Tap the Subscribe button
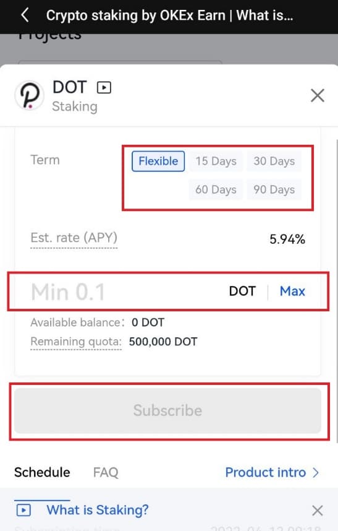This screenshot has width=338, height=531. pyautogui.click(x=167, y=410)
